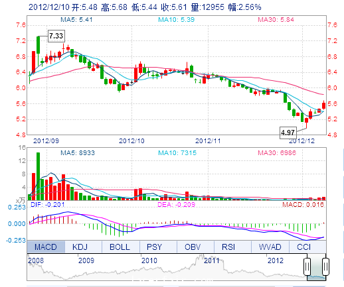Viewport: 344px width, 287px height.
Task: Click the tallest green volume bar
Action: 38,176
